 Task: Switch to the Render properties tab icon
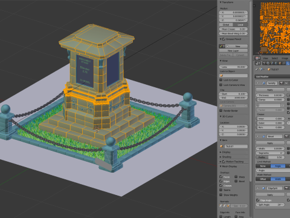[264, 63]
